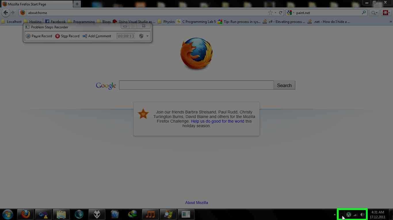Open 'Help us do good for the world' link

coord(218,121)
